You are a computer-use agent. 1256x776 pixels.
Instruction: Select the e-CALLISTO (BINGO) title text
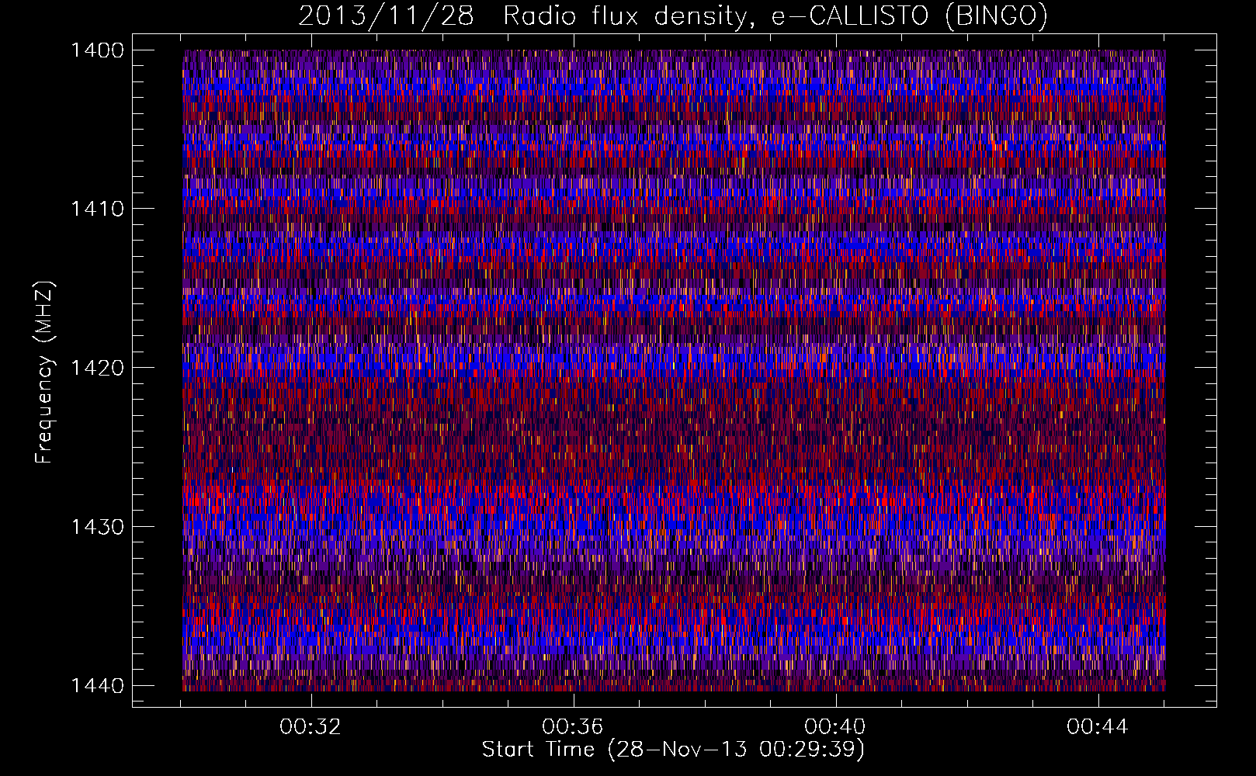pyautogui.click(x=909, y=16)
